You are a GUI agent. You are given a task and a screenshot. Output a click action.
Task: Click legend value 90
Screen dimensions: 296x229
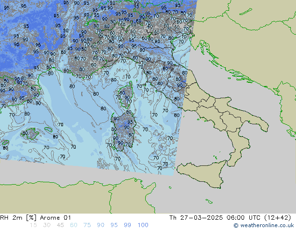[x=100, y=225]
